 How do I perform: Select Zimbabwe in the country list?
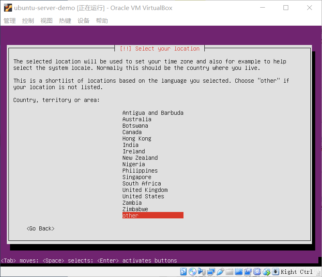coord(153,209)
